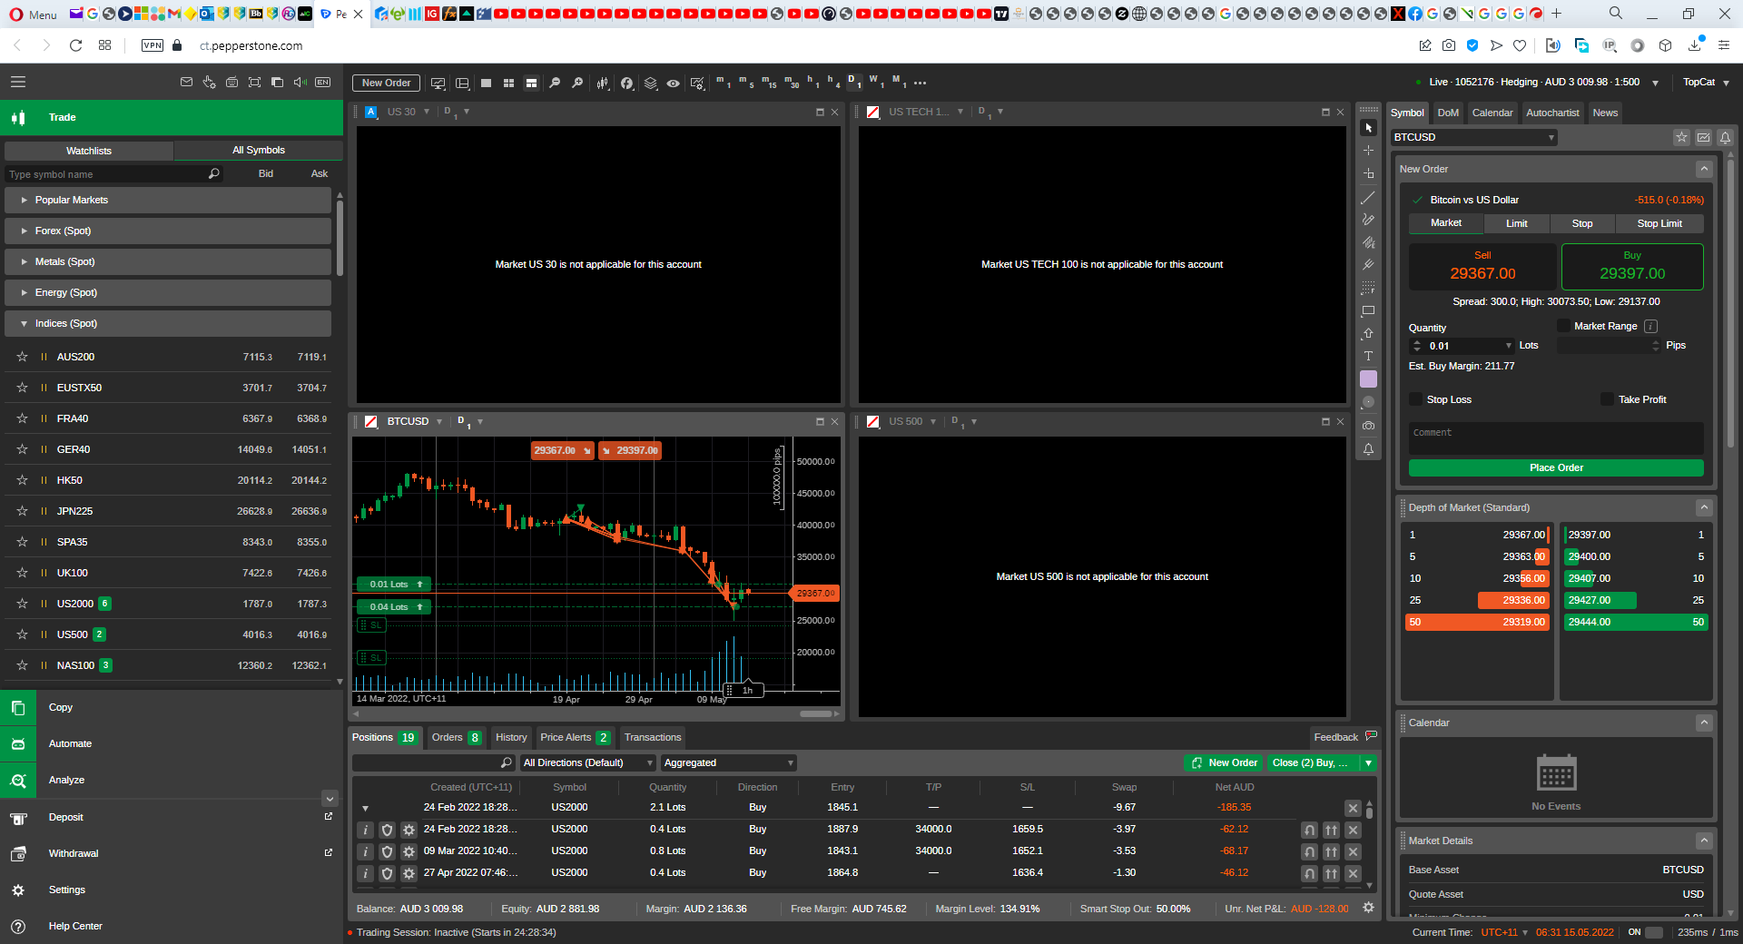This screenshot has height=944, width=1743.
Task: Switch to four-chart grid layout
Action: tap(508, 83)
